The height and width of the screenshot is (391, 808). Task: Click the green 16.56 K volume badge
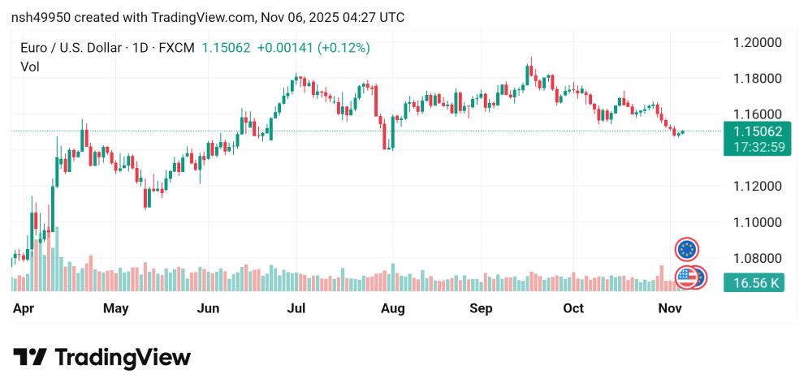coord(755,283)
